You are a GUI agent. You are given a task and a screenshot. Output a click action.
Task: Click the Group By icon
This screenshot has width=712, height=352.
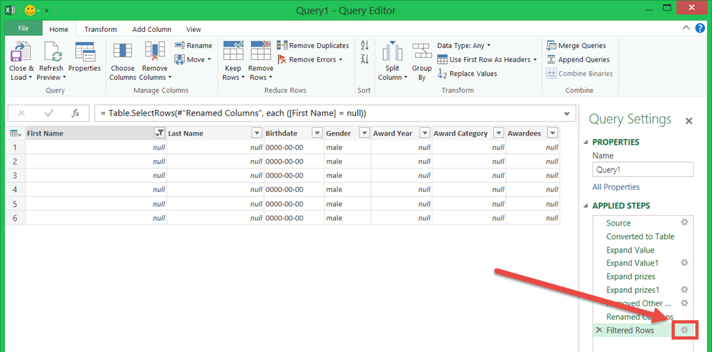[421, 53]
